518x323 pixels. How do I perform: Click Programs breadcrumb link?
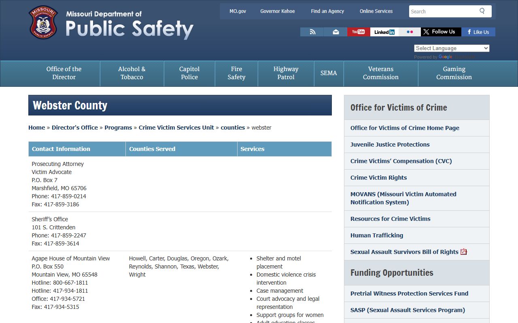pos(118,128)
